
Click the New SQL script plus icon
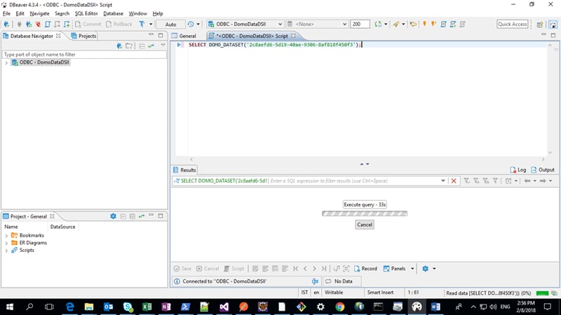tap(67, 24)
